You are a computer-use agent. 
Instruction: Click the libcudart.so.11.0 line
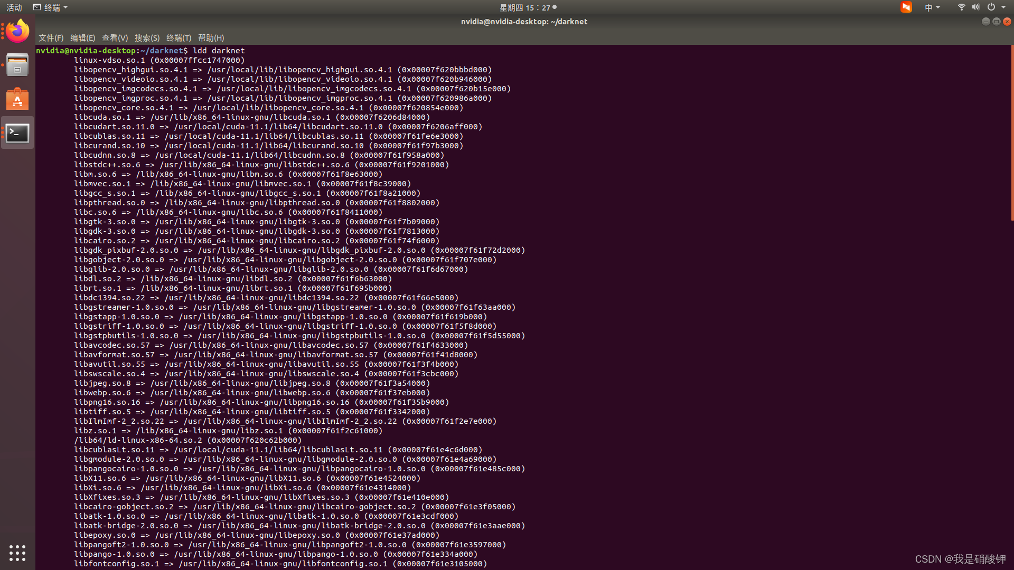[x=278, y=127]
